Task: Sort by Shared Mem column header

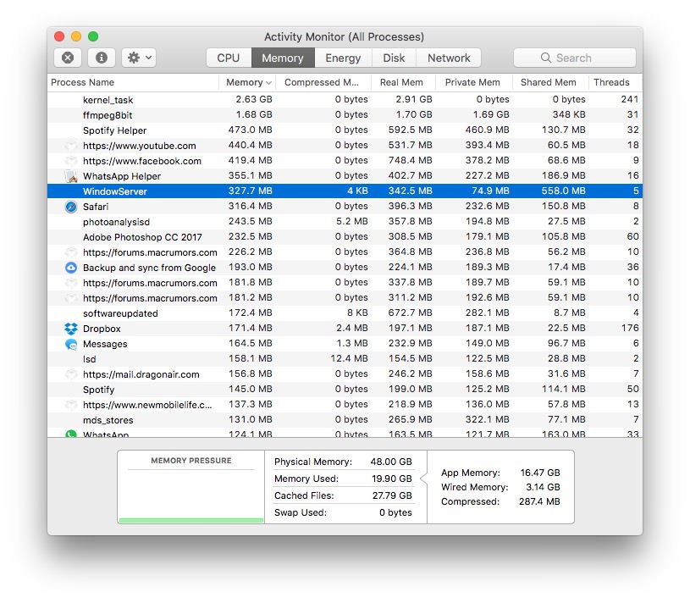Action: tap(550, 82)
